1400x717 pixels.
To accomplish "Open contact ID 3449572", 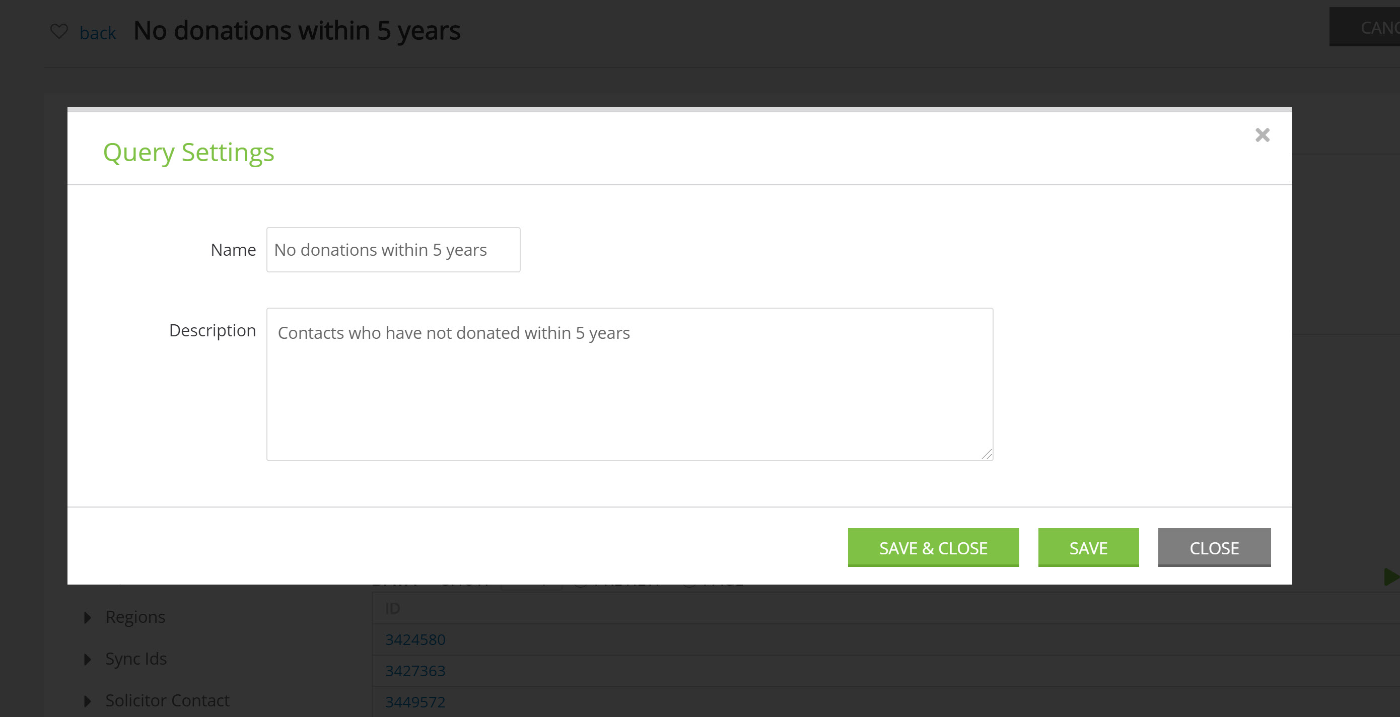I will (x=415, y=702).
